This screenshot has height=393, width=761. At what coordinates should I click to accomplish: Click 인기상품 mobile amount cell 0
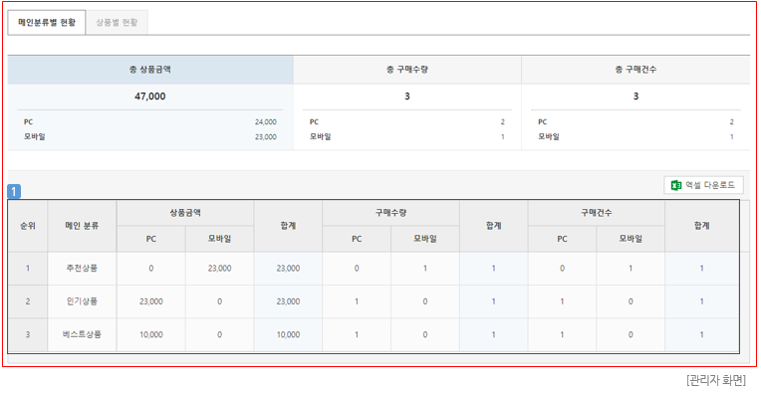[x=219, y=301]
